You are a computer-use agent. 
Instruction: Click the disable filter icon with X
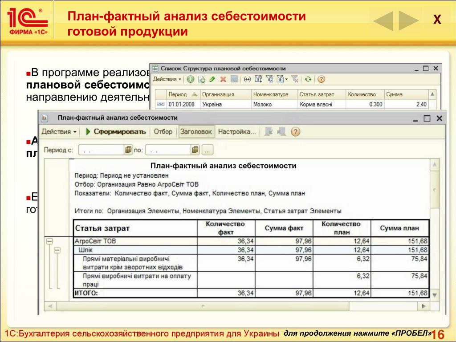coord(295,79)
